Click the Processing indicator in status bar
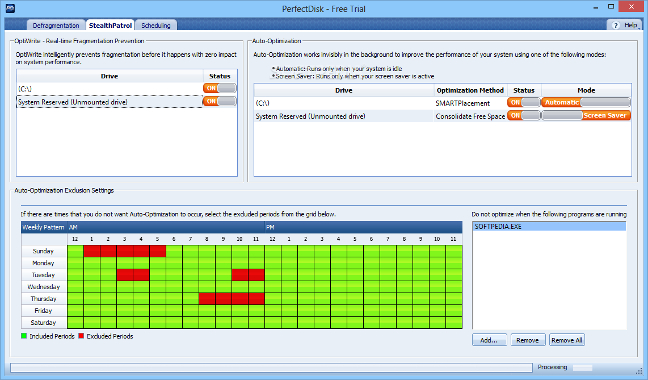This screenshot has width=648, height=380. [x=552, y=367]
